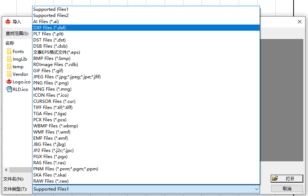Open the Fonts folder
The width and height of the screenshot is (308, 196).
coord(18,52)
